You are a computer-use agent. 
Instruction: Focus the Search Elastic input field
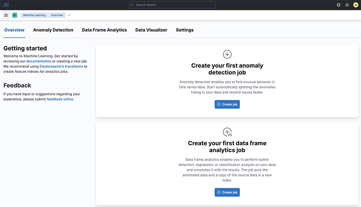[x=172, y=5]
